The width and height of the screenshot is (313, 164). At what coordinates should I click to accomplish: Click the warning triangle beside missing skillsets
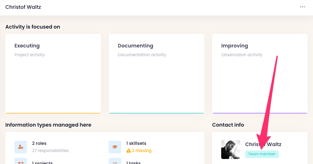coord(128,151)
